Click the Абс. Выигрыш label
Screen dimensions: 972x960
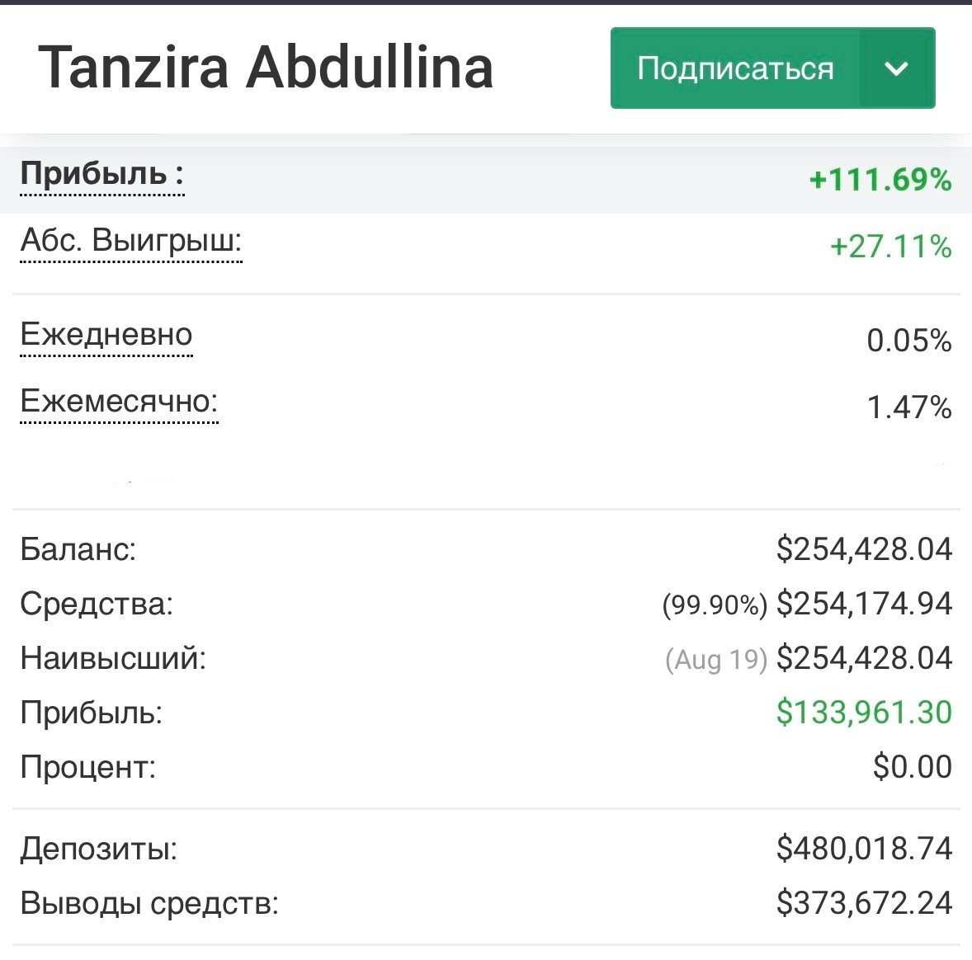[130, 241]
